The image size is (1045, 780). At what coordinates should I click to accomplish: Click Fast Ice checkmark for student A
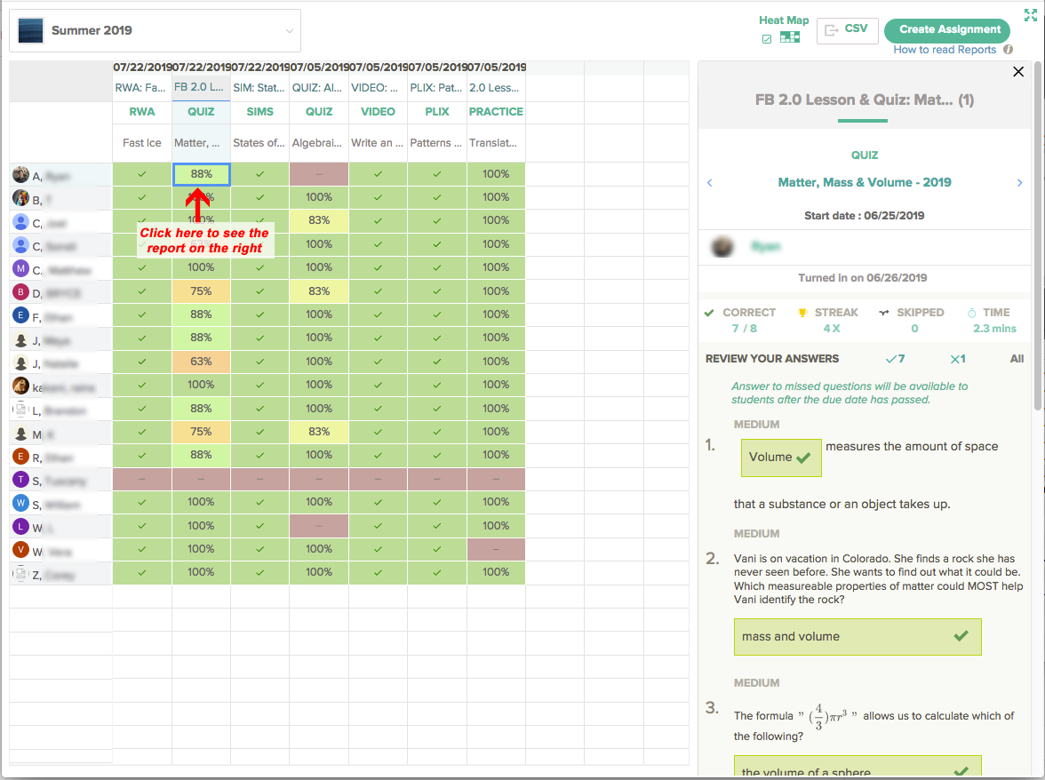click(x=142, y=174)
